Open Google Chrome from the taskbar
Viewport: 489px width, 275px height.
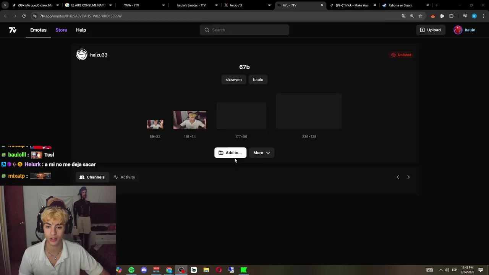coord(169,270)
